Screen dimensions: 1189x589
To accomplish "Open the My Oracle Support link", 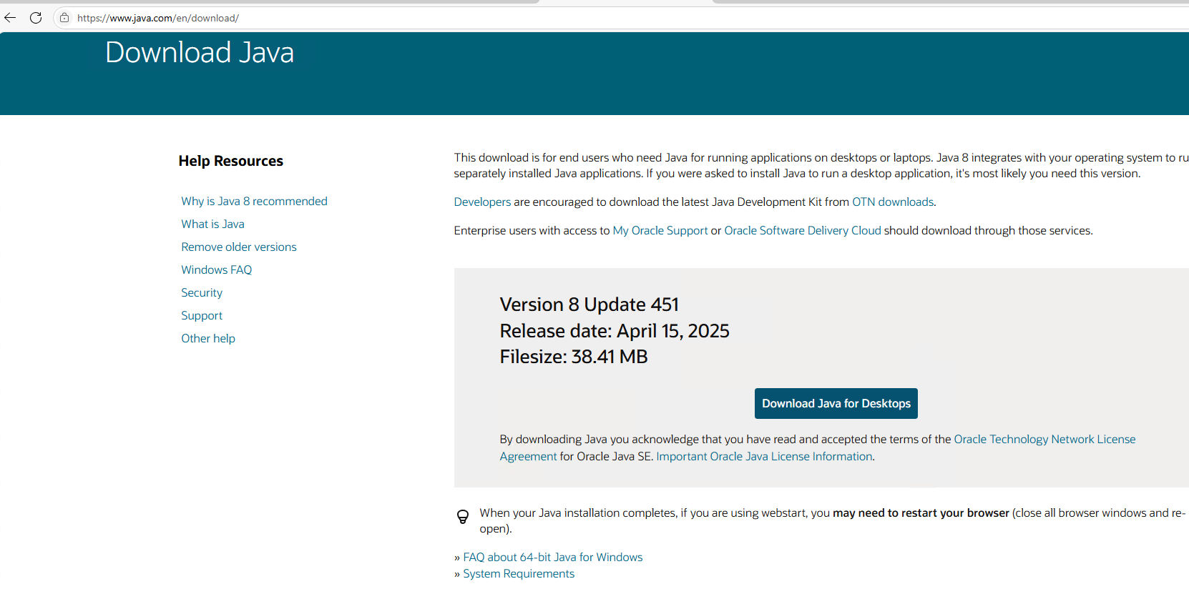I will 660,231.
